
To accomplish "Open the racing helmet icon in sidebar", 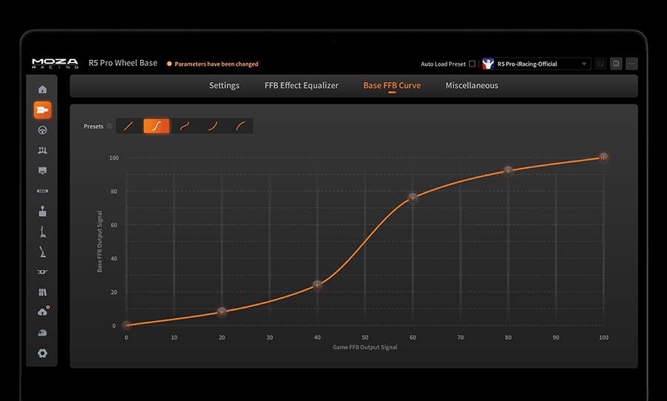I will (x=42, y=333).
